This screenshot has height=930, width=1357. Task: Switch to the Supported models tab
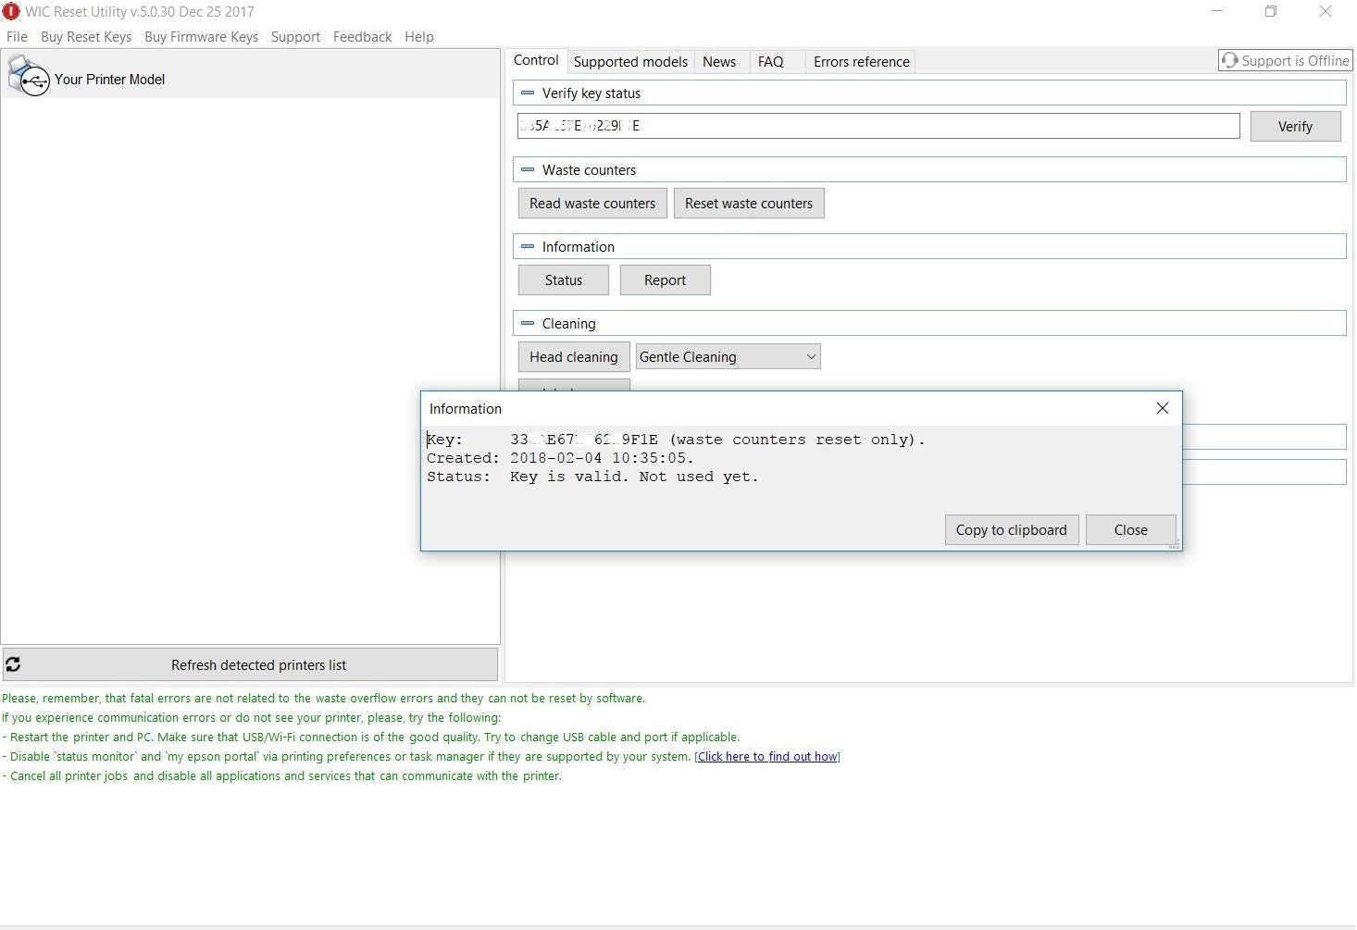click(630, 61)
